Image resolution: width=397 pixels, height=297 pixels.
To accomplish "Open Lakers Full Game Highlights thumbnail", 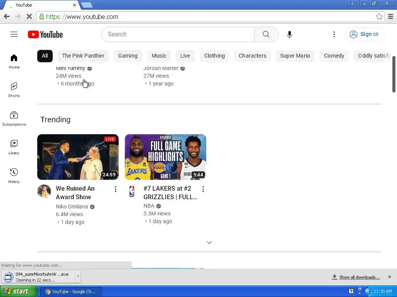I will pyautogui.click(x=165, y=157).
